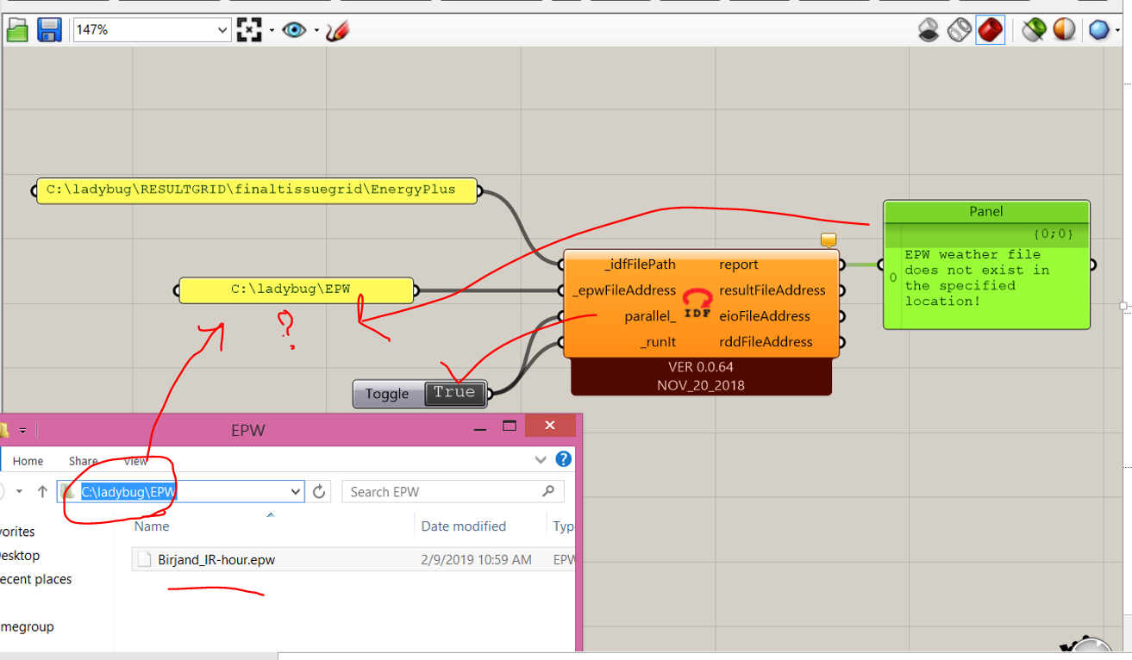Viewport: 1132px width, 660px height.
Task: Open file with green folder icon
Action: tap(17, 30)
